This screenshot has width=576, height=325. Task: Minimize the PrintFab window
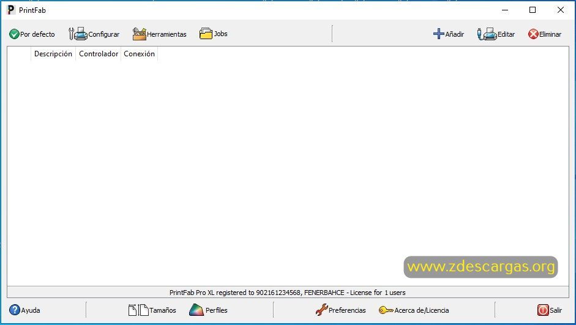(505, 10)
